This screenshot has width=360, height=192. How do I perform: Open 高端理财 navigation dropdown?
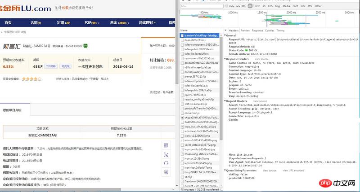(x=147, y=23)
